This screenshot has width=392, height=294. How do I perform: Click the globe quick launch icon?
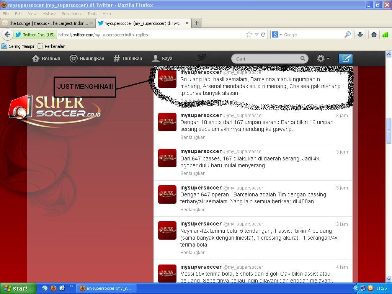coord(45,288)
